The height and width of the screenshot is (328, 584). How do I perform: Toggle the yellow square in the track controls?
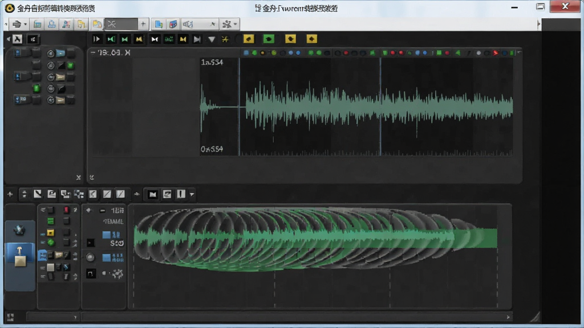(x=50, y=233)
